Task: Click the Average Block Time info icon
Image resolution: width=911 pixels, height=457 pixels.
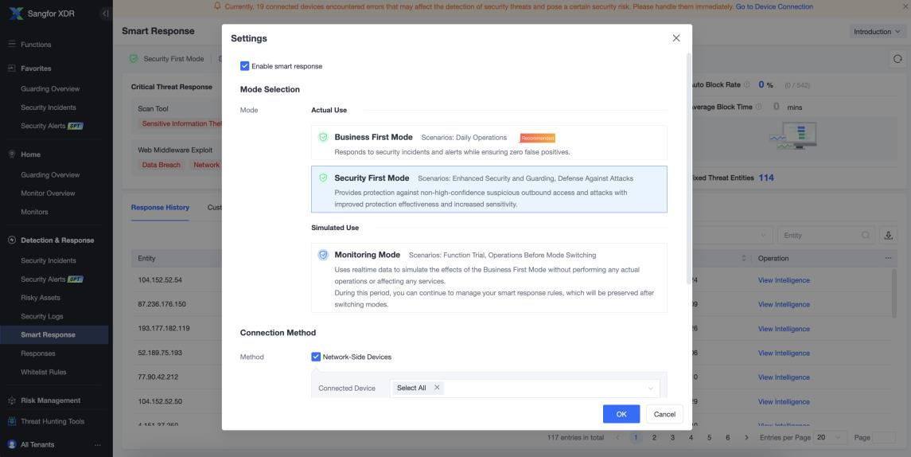Action: point(758,107)
